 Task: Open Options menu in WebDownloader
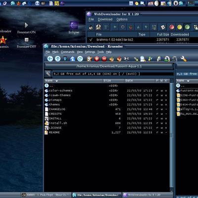point(122,19)
